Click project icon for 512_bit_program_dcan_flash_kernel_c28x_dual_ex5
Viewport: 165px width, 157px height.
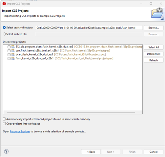point(13,47)
